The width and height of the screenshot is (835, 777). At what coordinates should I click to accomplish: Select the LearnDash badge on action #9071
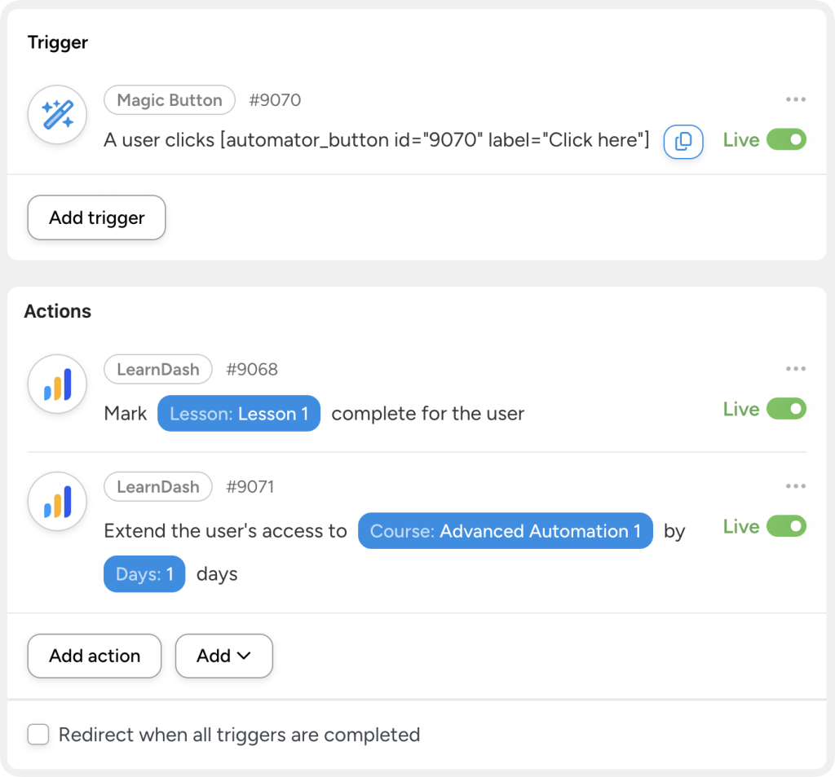click(157, 486)
